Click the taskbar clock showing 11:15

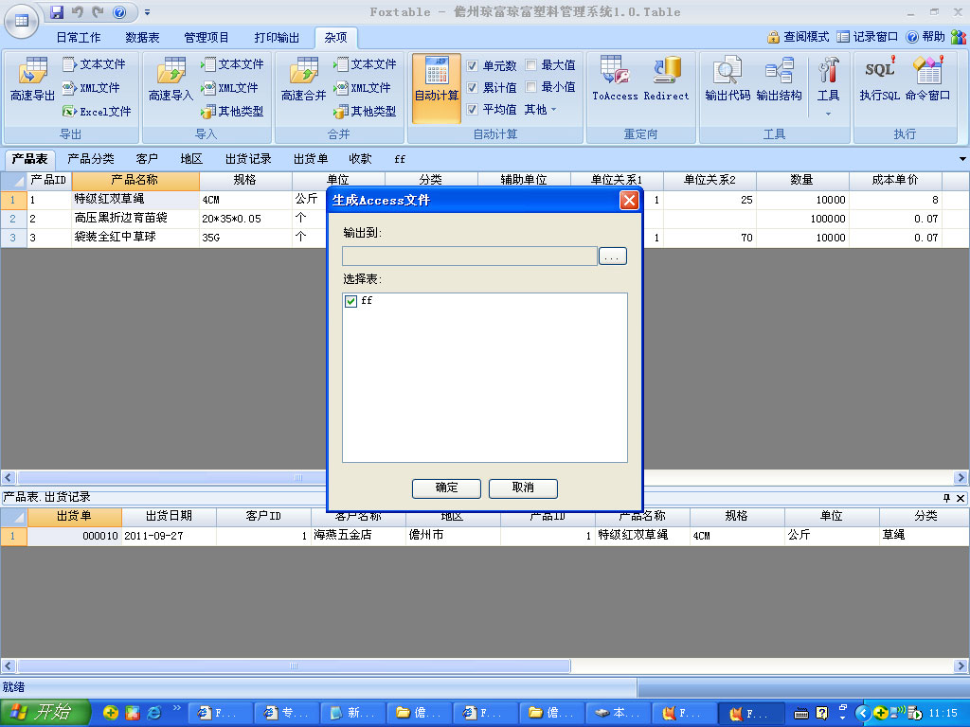point(943,714)
